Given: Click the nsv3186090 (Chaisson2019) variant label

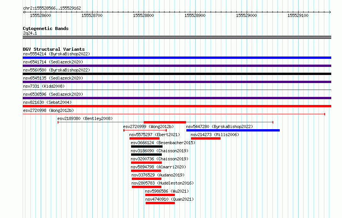Looking at the screenshot, I should point(159,151).
